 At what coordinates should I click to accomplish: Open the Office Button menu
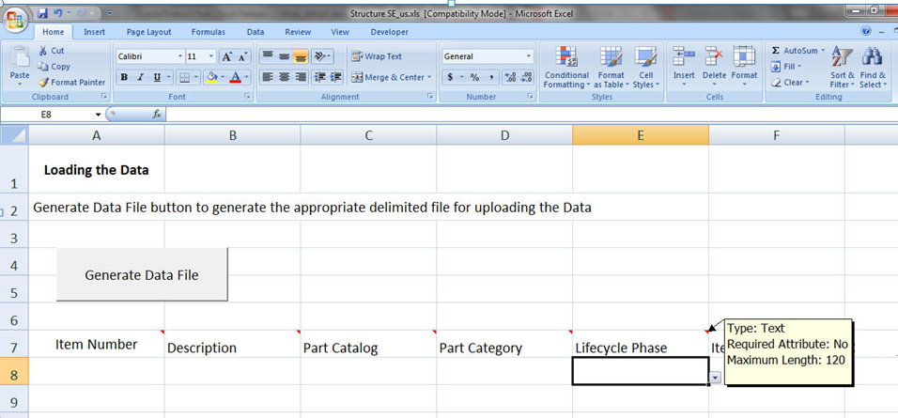point(15,19)
